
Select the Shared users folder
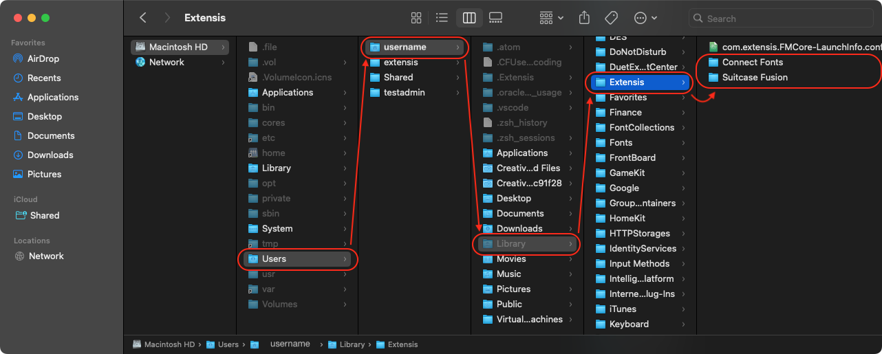pos(415,77)
